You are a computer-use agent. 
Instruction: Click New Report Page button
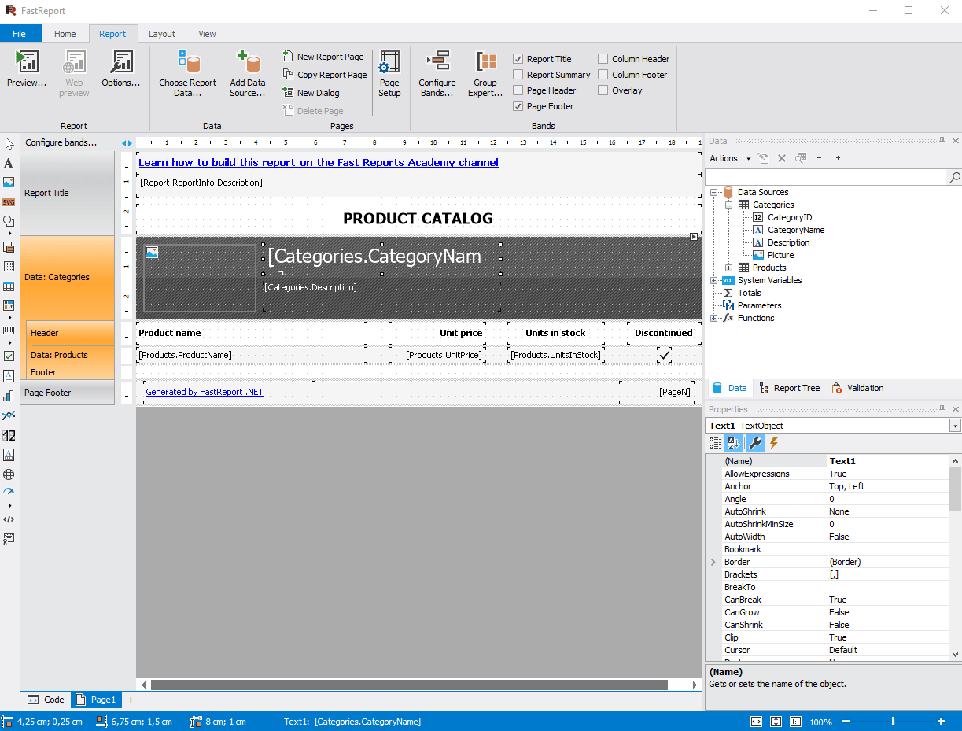click(323, 57)
